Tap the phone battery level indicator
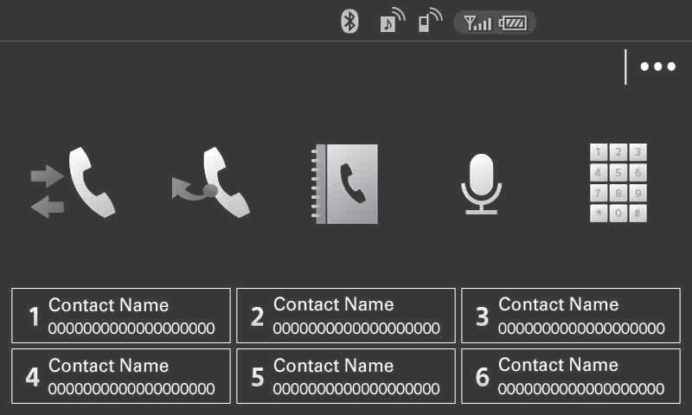 pos(513,22)
